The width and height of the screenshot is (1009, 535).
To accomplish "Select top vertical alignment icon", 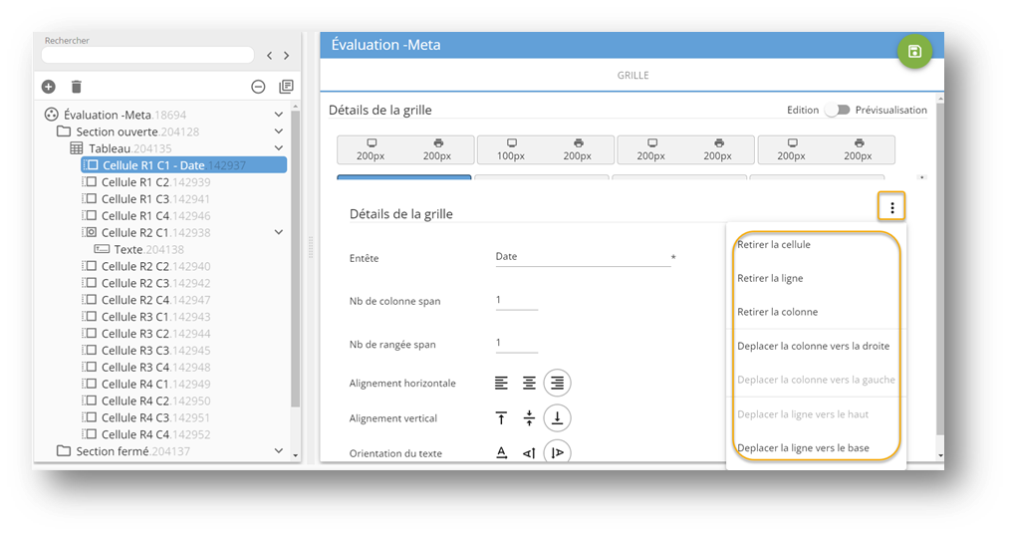I will [x=502, y=418].
